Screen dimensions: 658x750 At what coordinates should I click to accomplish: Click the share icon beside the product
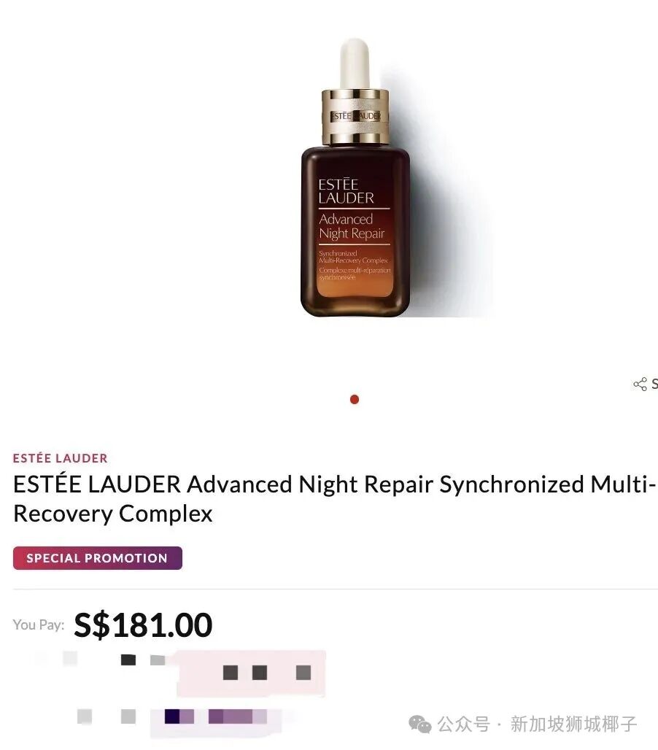(x=640, y=384)
